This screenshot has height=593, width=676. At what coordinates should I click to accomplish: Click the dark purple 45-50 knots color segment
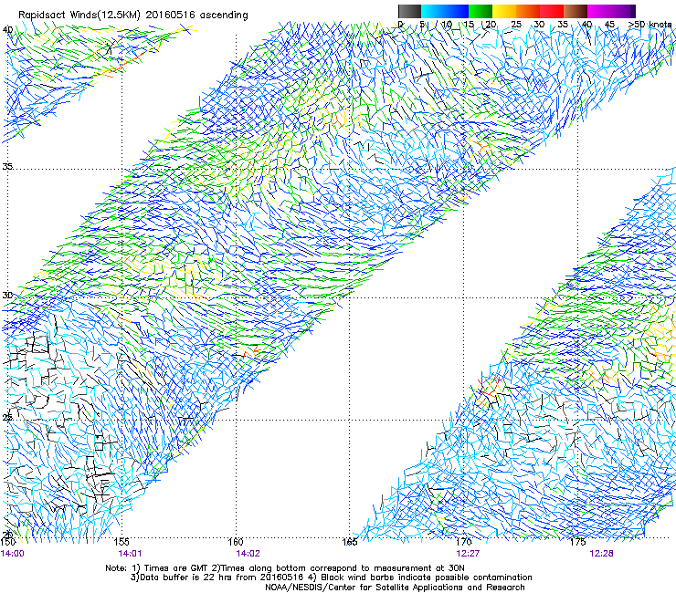(623, 11)
